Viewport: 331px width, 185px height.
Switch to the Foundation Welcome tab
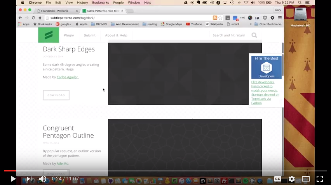pyautogui.click(x=56, y=11)
